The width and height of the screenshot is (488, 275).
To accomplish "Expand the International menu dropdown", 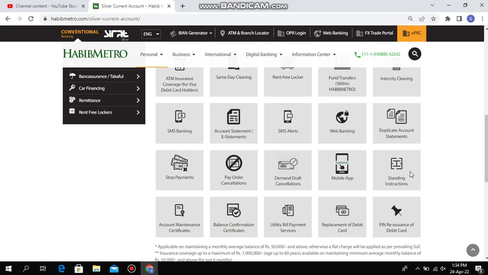I will click(220, 54).
